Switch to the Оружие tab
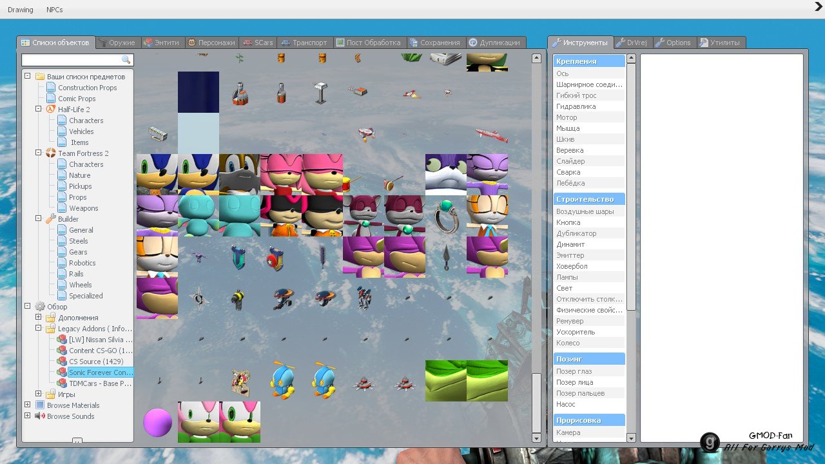This screenshot has width=825, height=464. click(x=117, y=43)
